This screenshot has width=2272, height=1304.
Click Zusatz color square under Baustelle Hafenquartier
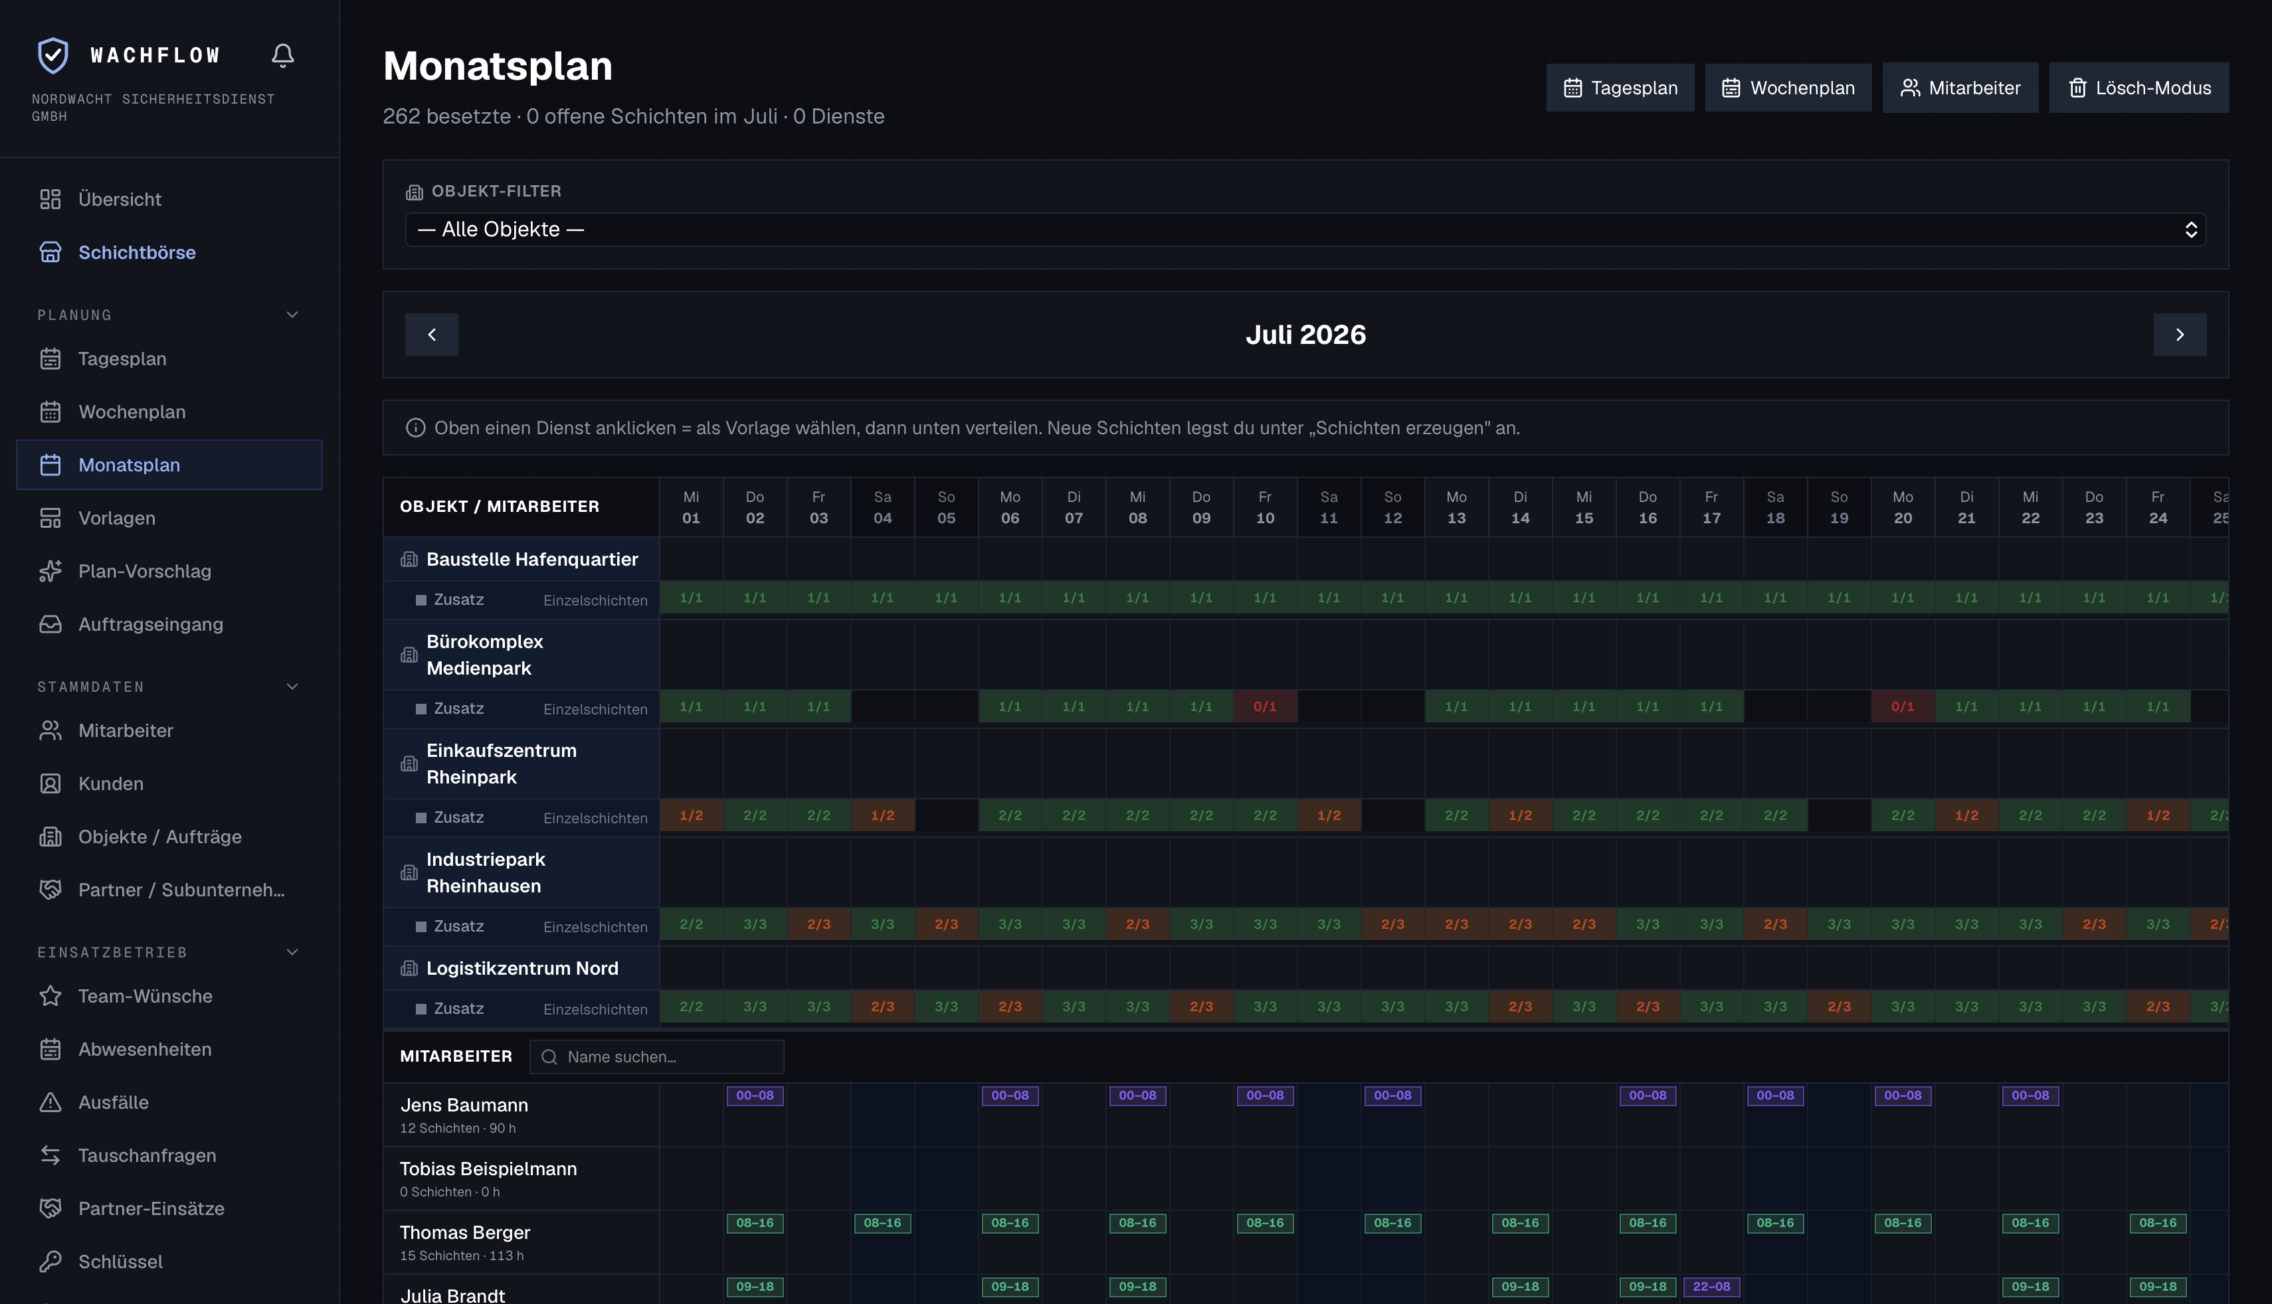tap(421, 600)
